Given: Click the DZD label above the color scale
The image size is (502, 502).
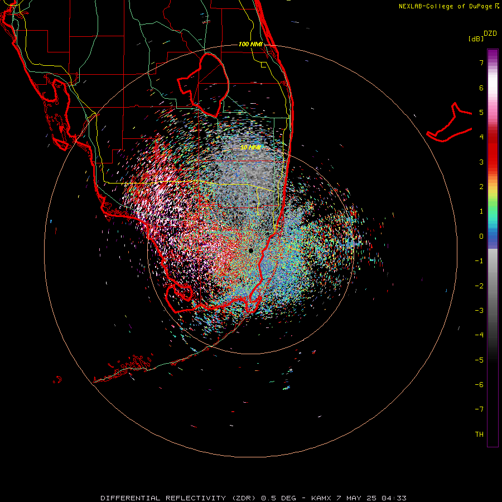Looking at the screenshot, I should pyautogui.click(x=490, y=33).
